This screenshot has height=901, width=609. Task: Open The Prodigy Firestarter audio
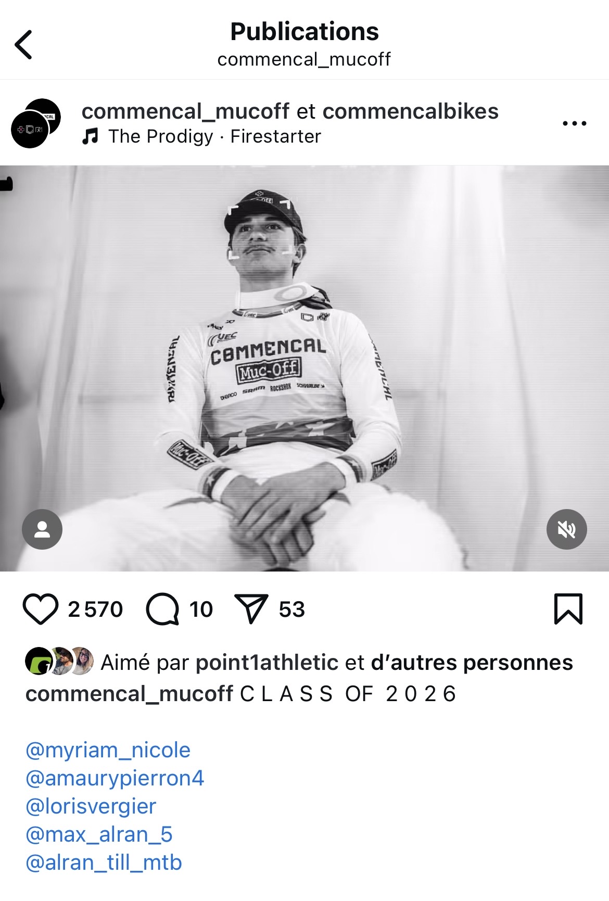pos(202,136)
